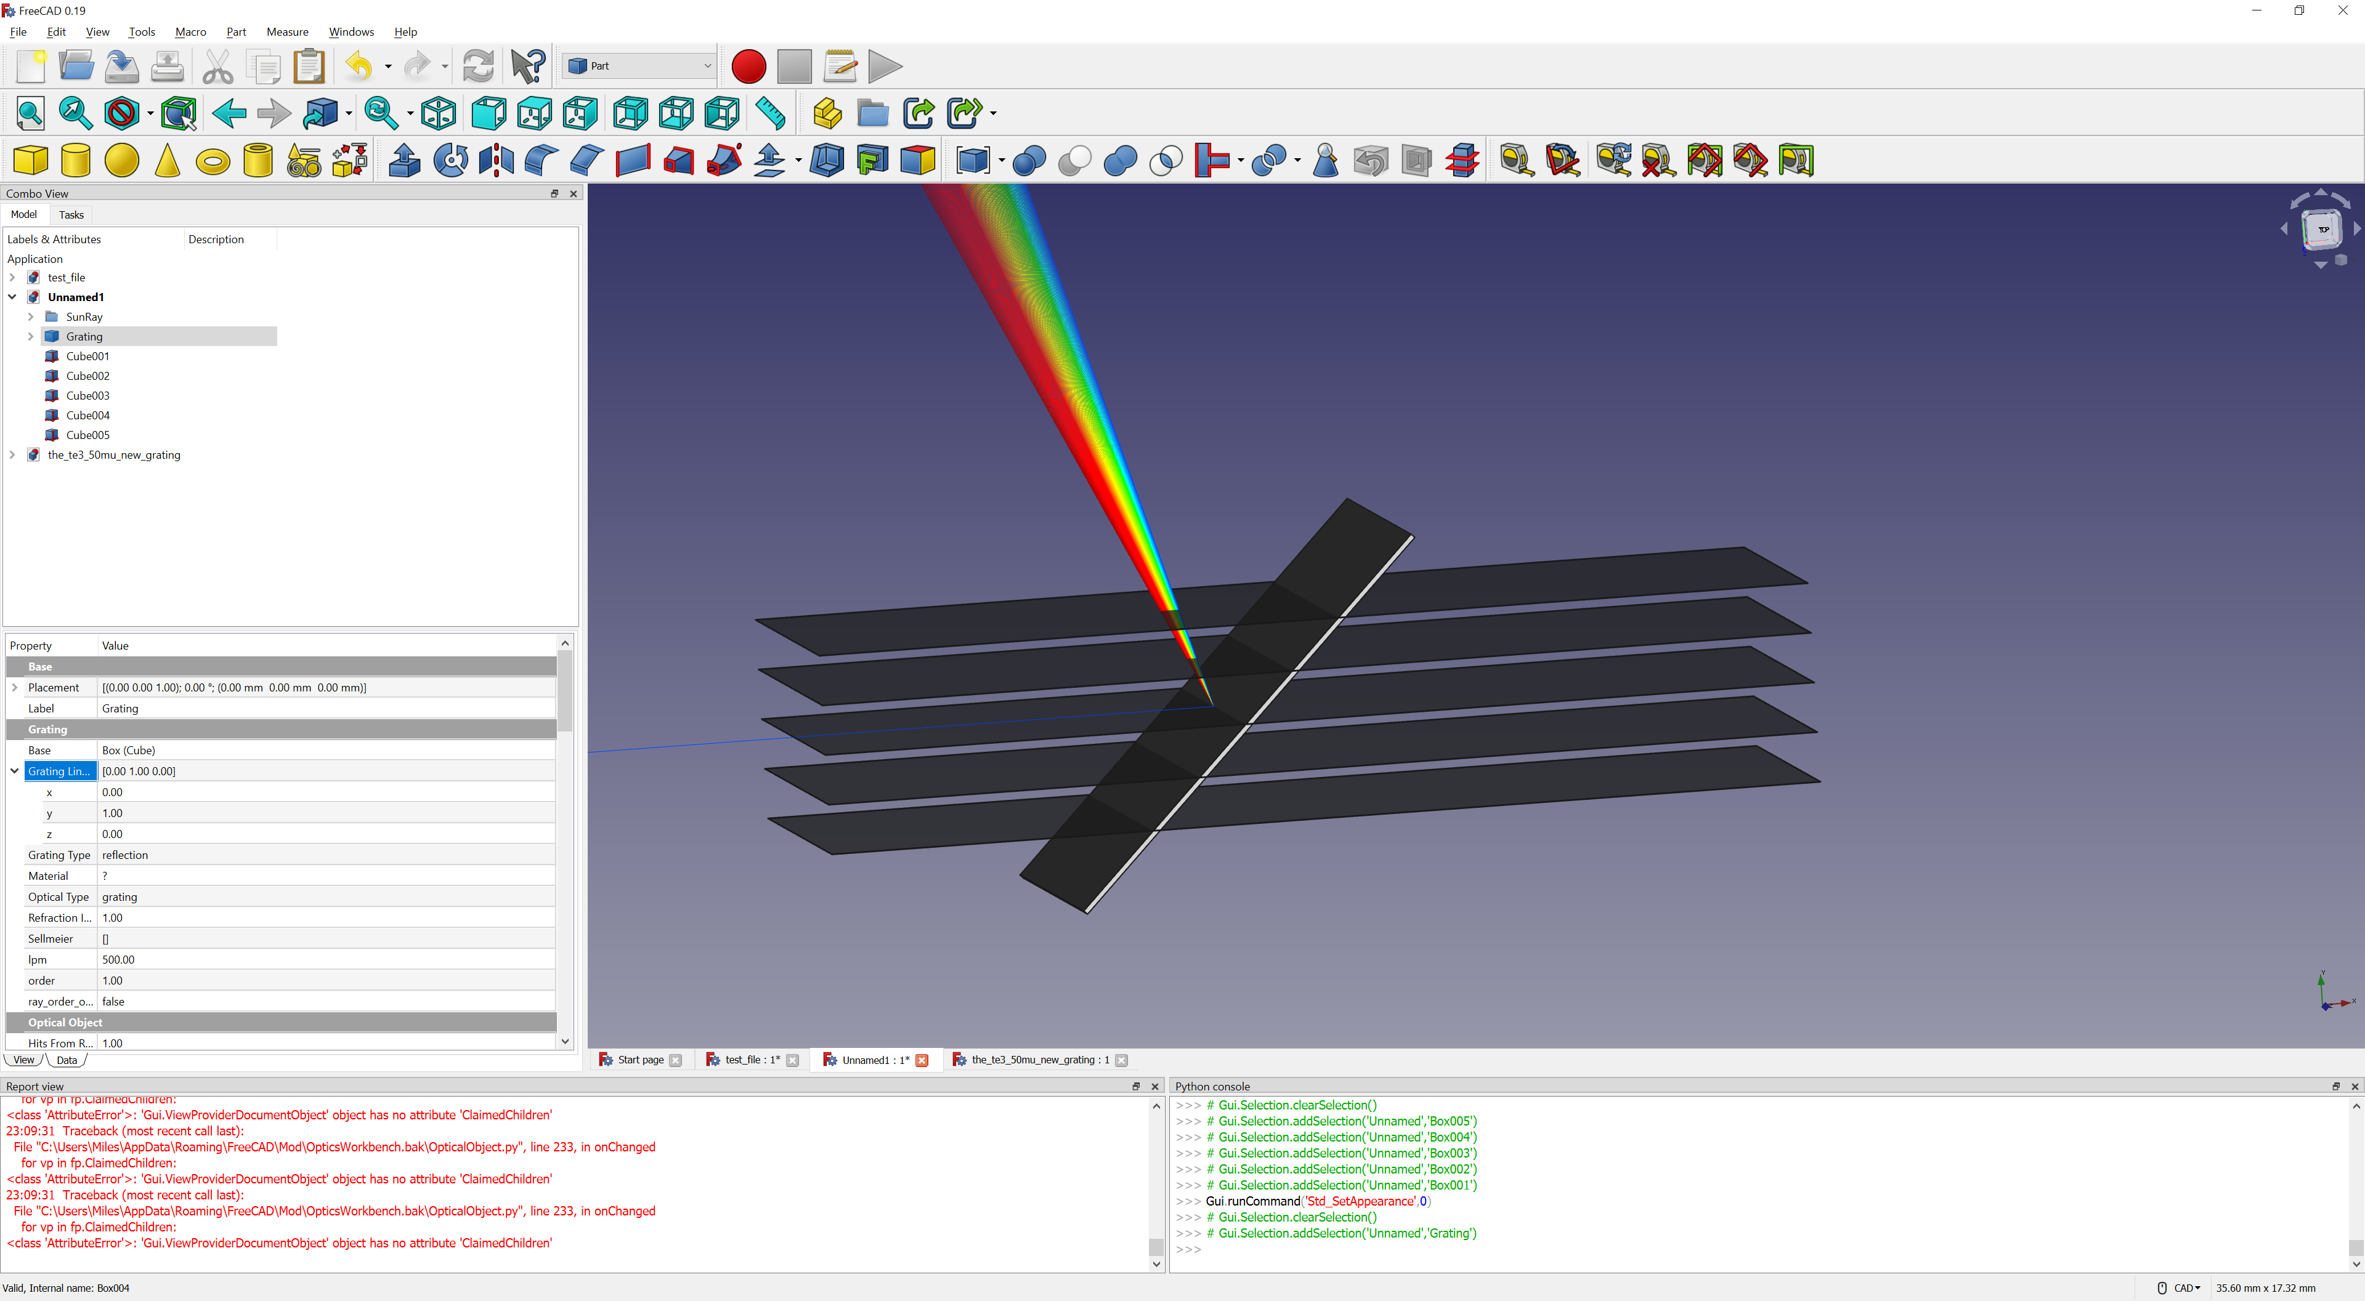Fit all content to view

(30, 114)
